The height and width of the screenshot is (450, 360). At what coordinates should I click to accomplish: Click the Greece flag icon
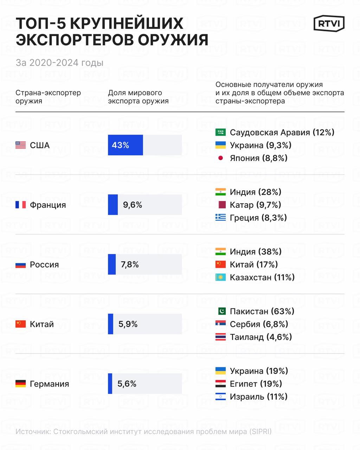(220, 218)
